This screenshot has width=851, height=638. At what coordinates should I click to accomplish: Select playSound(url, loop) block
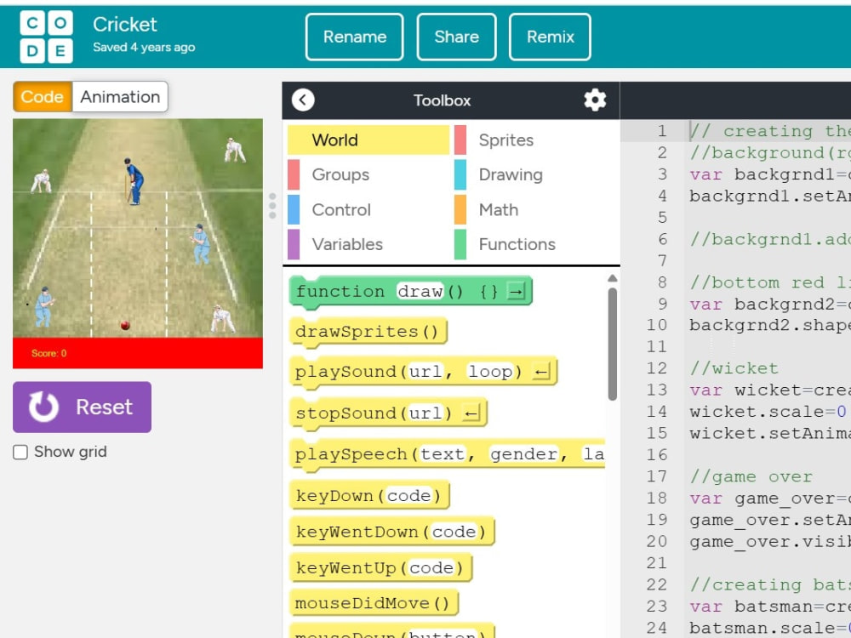[423, 373]
